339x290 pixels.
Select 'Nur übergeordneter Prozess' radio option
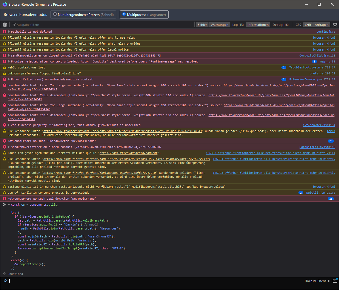tap(55, 14)
